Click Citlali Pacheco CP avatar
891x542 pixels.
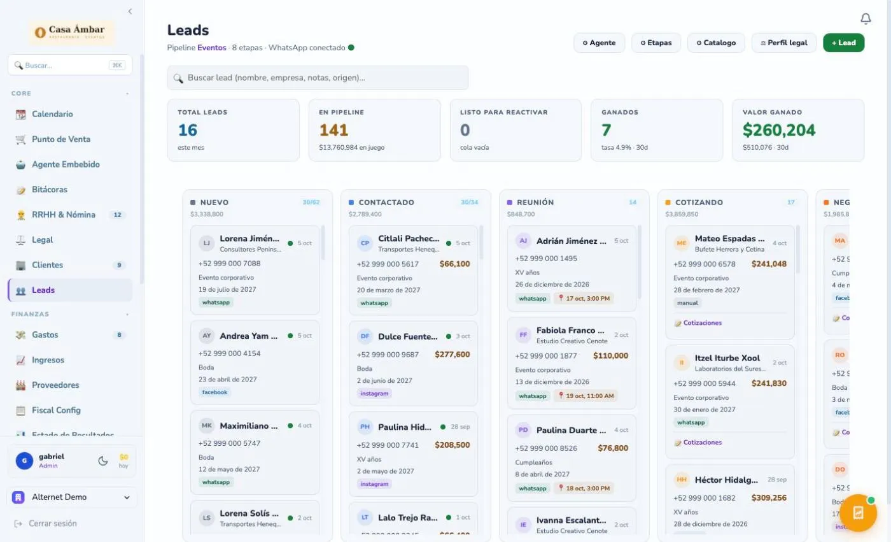[365, 243]
